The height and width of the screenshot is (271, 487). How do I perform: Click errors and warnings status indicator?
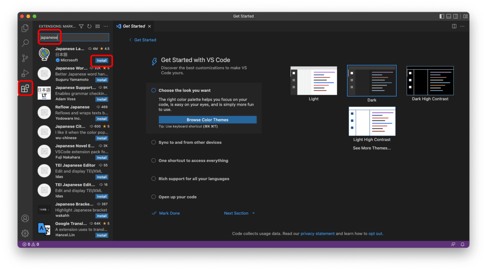click(x=31, y=244)
